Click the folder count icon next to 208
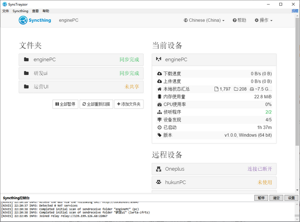Screen dimensions: 300x222 tap(236, 89)
